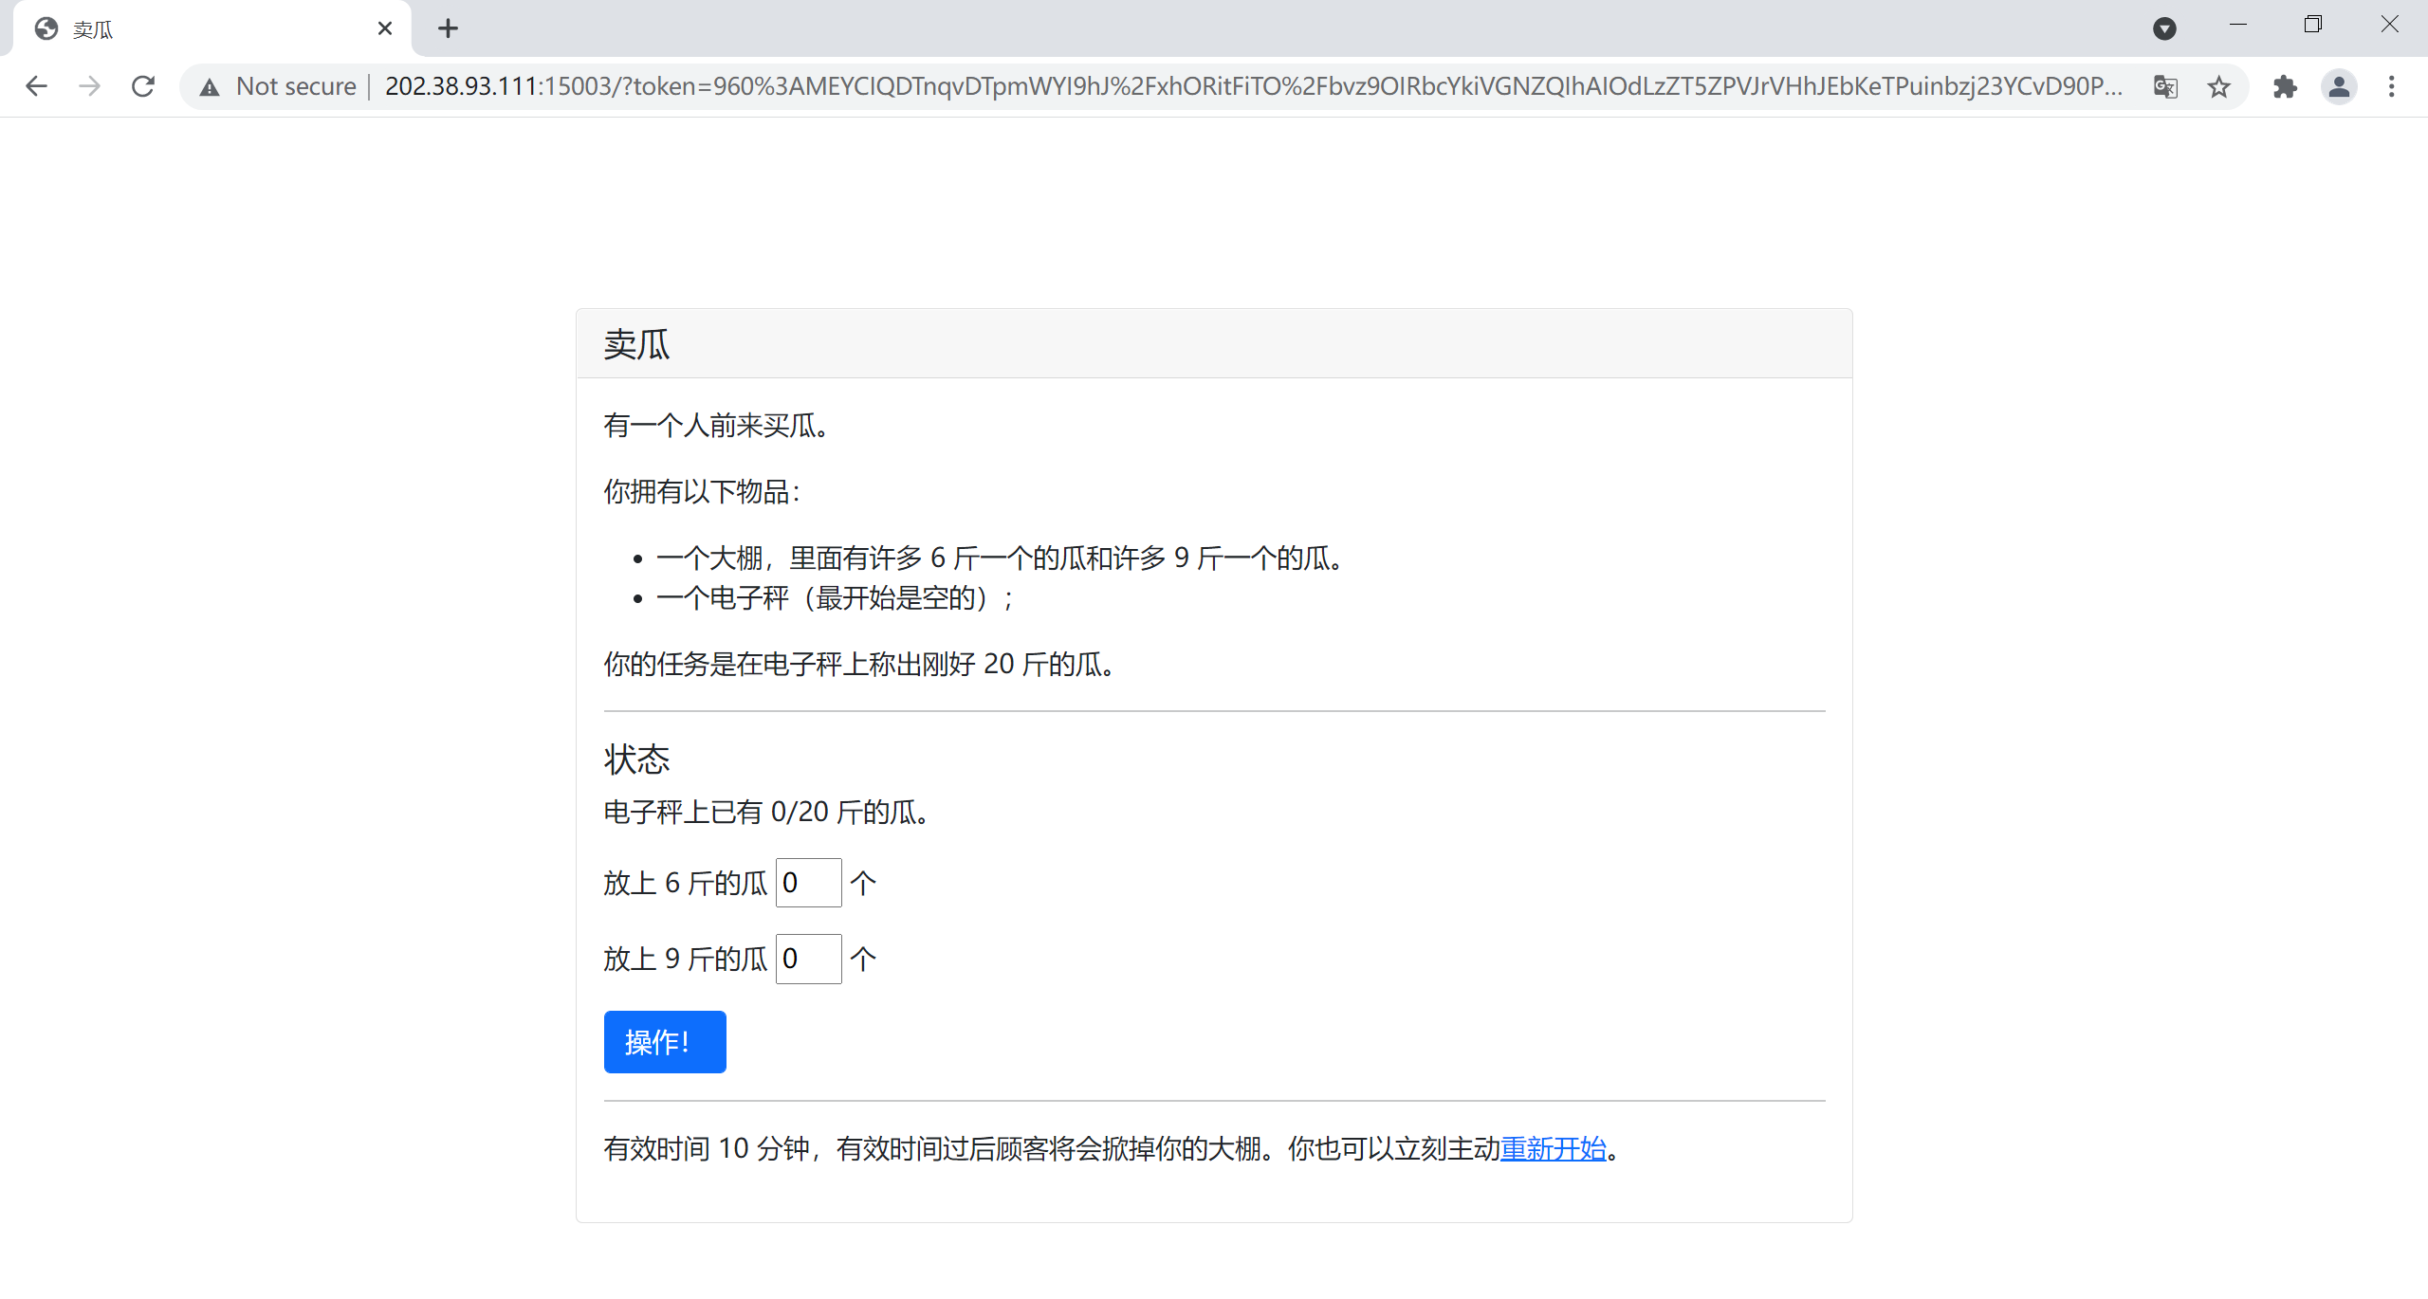The image size is (2428, 1299).
Task: Click the 有效时间 10 分钟 notice text
Action: (1114, 1148)
